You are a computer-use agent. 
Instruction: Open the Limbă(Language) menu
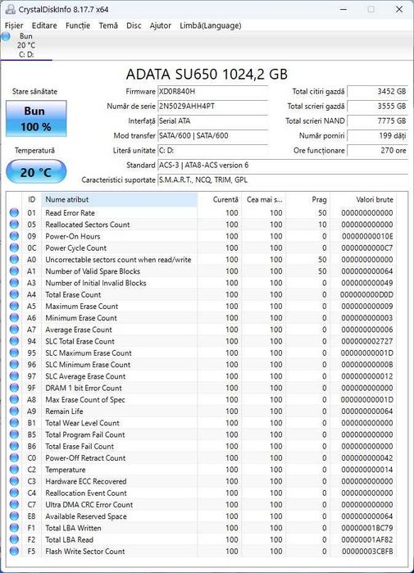click(x=211, y=25)
